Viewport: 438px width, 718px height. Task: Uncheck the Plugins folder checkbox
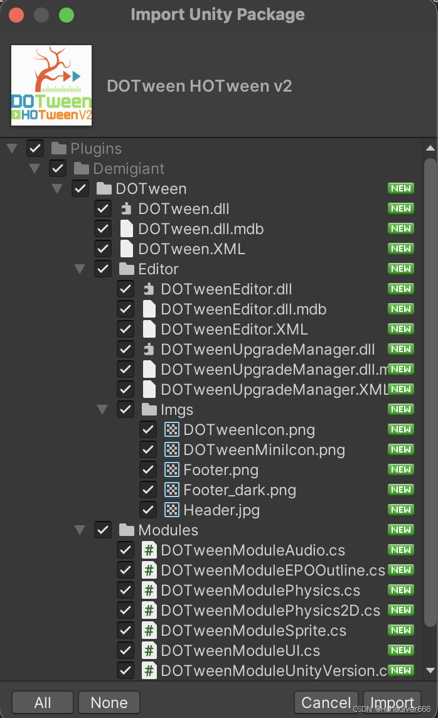35,148
